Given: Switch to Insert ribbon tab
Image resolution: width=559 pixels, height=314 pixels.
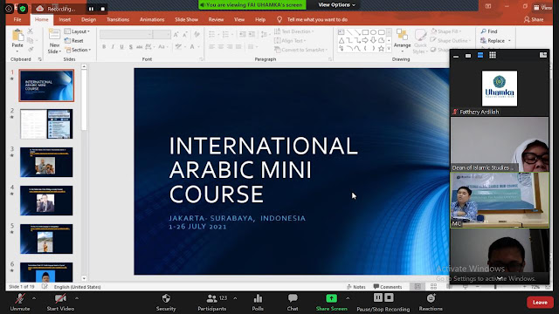Looking at the screenshot, I should [65, 19].
